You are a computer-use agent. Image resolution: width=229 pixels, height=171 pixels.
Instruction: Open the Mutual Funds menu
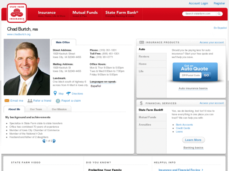pyautogui.click(x=85, y=14)
